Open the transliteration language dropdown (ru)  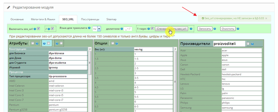[x=99, y=29]
